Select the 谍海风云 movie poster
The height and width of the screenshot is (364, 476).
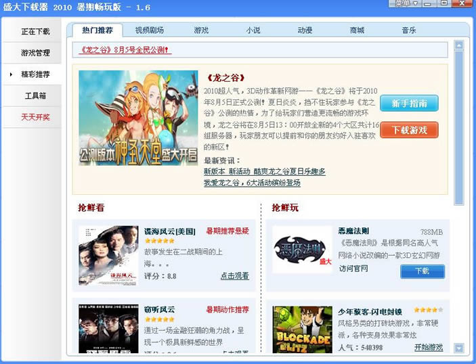[x=108, y=255]
